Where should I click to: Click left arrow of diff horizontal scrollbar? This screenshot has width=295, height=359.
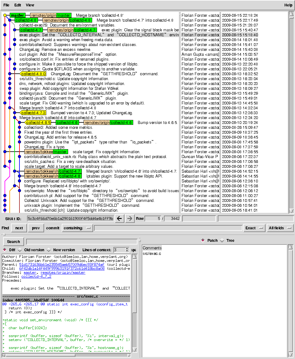[x=4, y=355]
